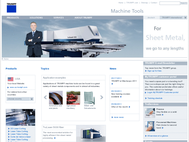Open the PRODUCTS menu
The width and height of the screenshot is (189, 142).
click(x=13, y=18)
